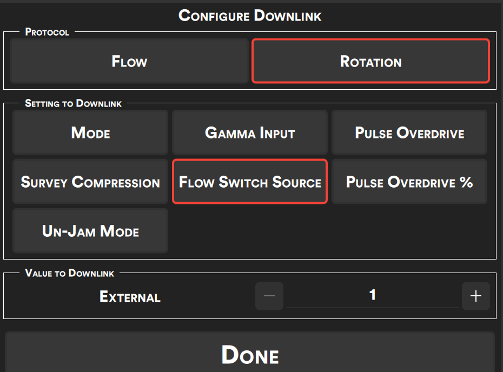Choose Mode as setting to downlink
This screenshot has width=503, height=372.
tap(90, 132)
